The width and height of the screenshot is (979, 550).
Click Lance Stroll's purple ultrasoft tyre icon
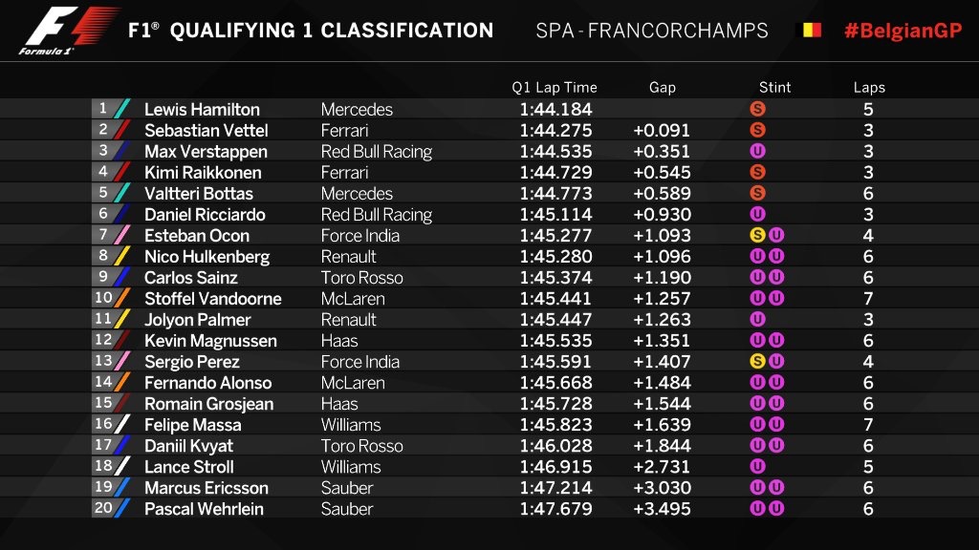tap(757, 466)
